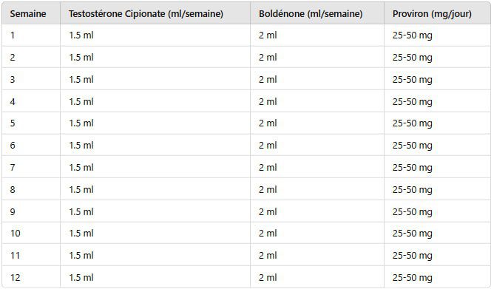
Task: Click the Boldénone (ml/semaine) header
Action: (x=317, y=13)
